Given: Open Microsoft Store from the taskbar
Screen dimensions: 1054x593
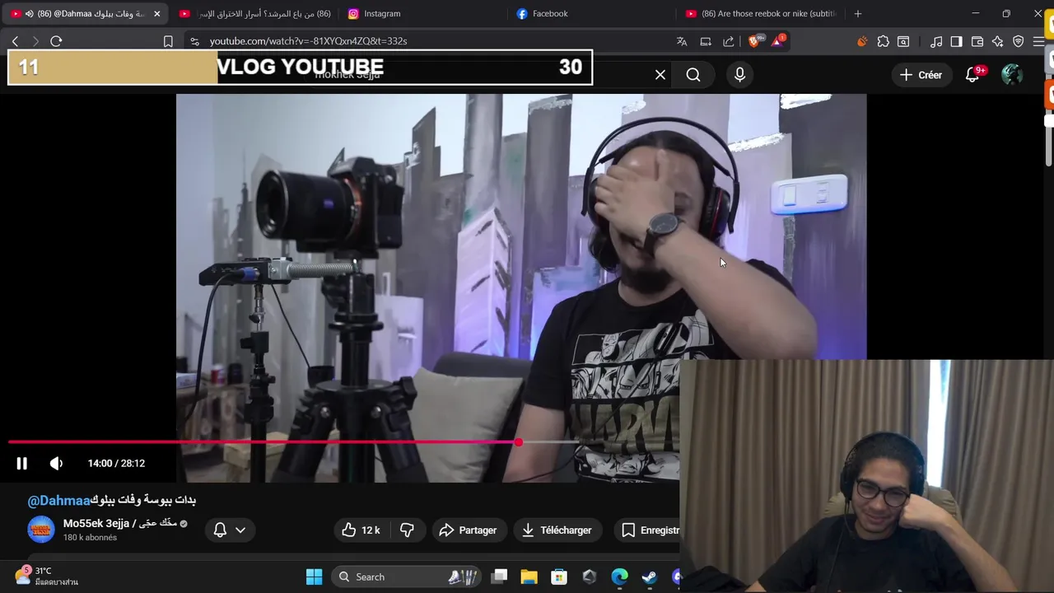Looking at the screenshot, I should [x=559, y=577].
